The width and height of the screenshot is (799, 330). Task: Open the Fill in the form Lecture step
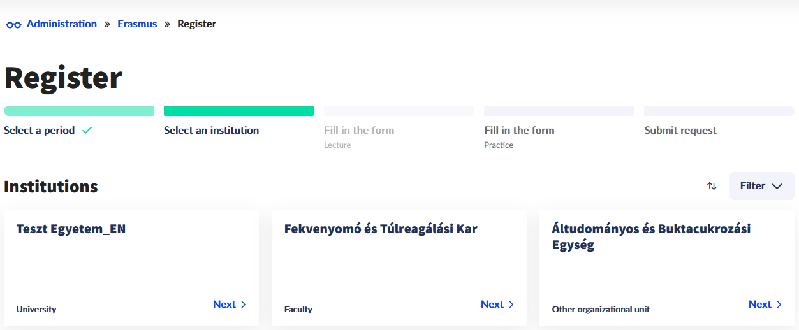[359, 131]
